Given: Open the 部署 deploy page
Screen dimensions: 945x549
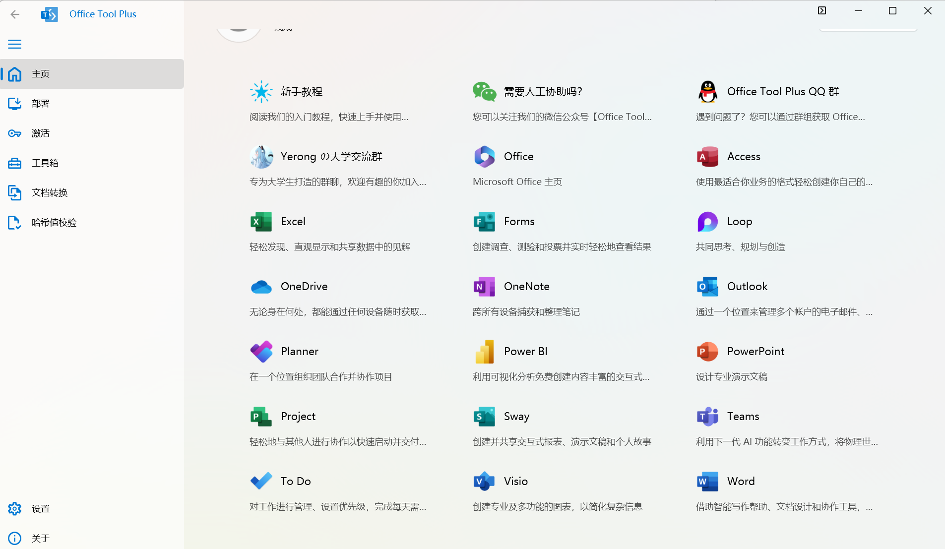Looking at the screenshot, I should (92, 104).
